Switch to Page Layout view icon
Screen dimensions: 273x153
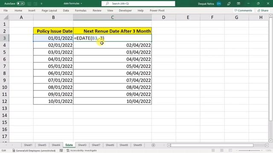(222, 150)
